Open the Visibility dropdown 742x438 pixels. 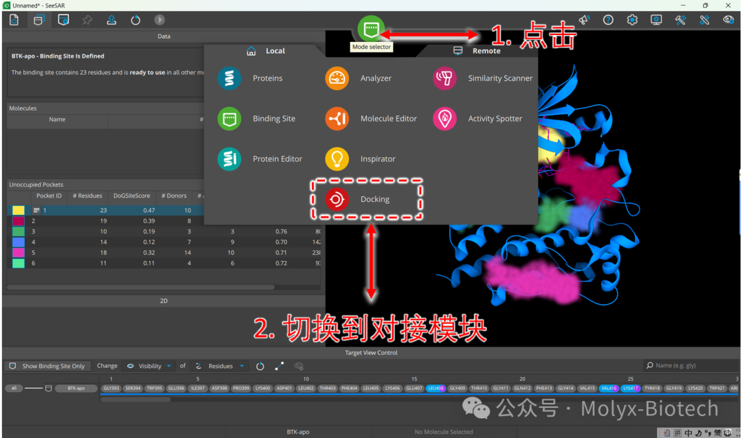click(148, 366)
